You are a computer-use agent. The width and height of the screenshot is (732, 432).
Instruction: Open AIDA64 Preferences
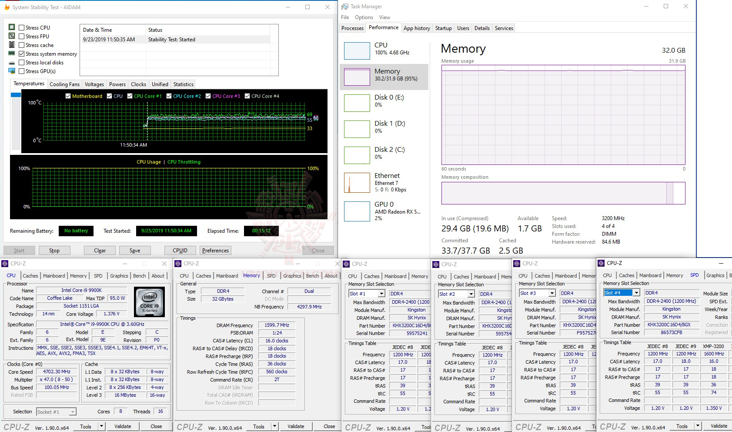[x=215, y=250]
